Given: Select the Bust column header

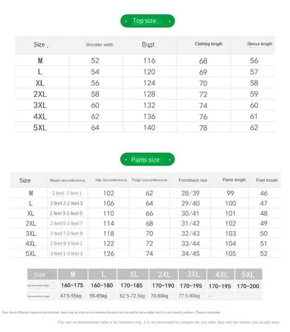Looking at the screenshot, I should point(148,44).
